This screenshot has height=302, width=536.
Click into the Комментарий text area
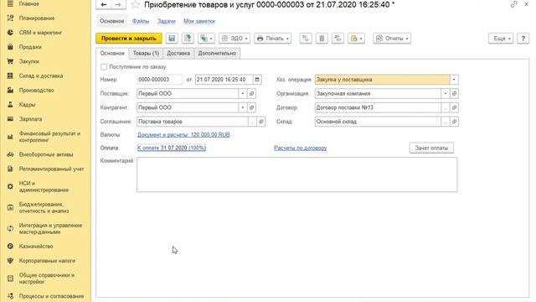[297, 174]
